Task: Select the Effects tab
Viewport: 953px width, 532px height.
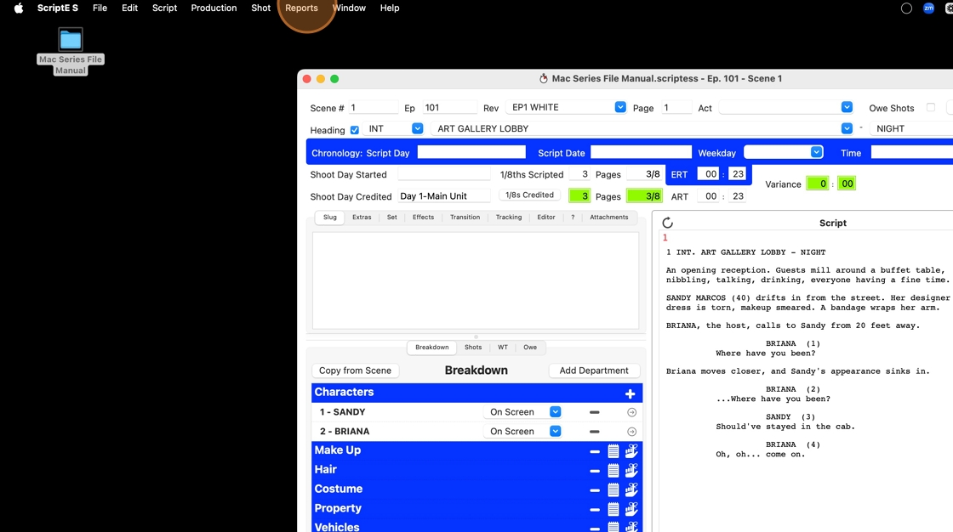Action: point(423,218)
